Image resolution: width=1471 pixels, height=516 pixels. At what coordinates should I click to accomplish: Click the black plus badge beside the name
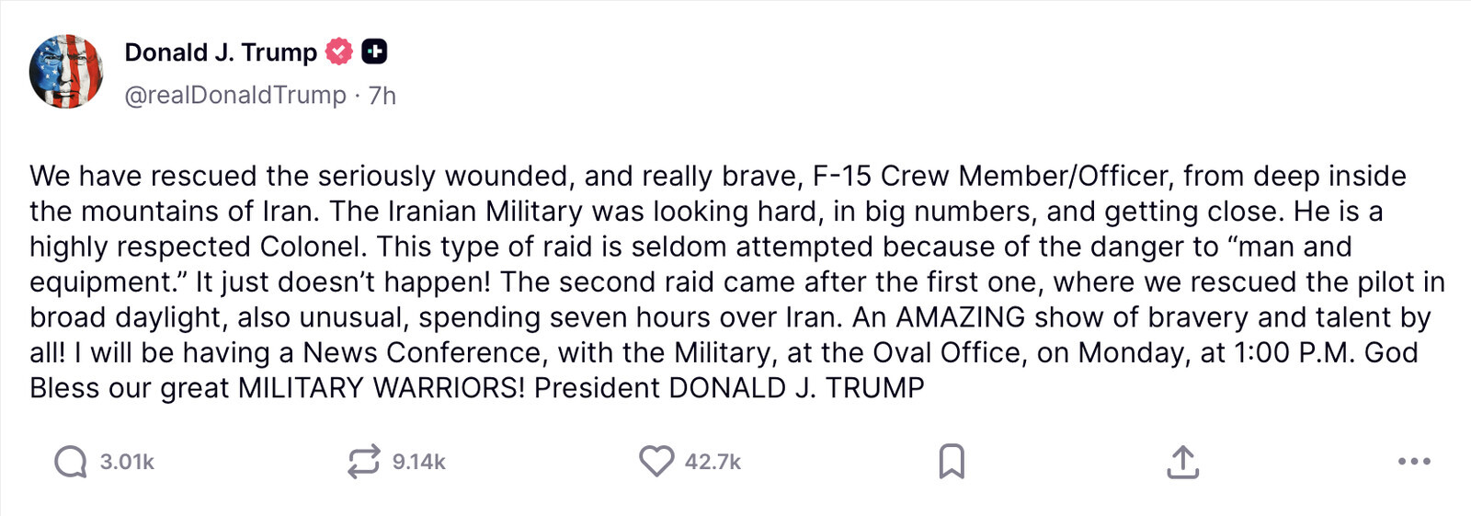tap(374, 52)
